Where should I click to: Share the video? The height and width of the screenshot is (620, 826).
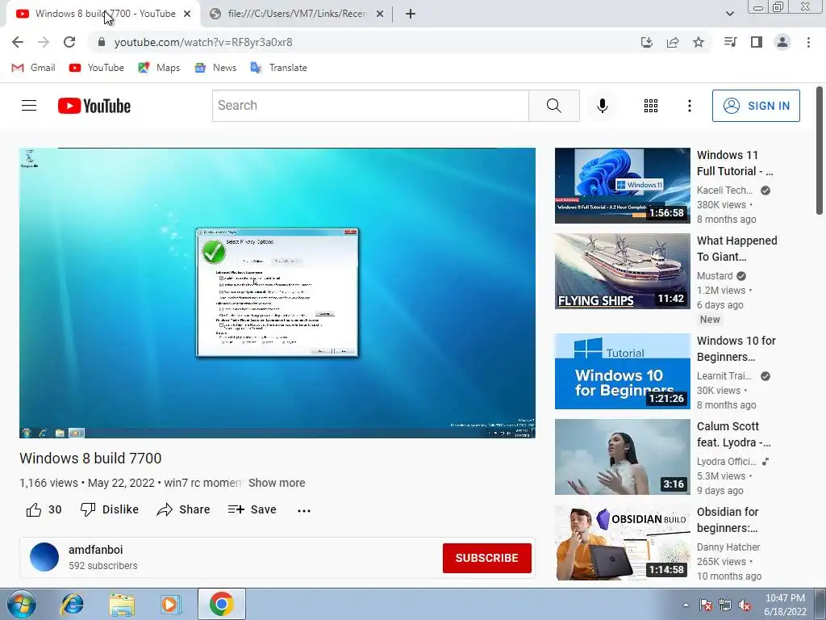pos(183,509)
